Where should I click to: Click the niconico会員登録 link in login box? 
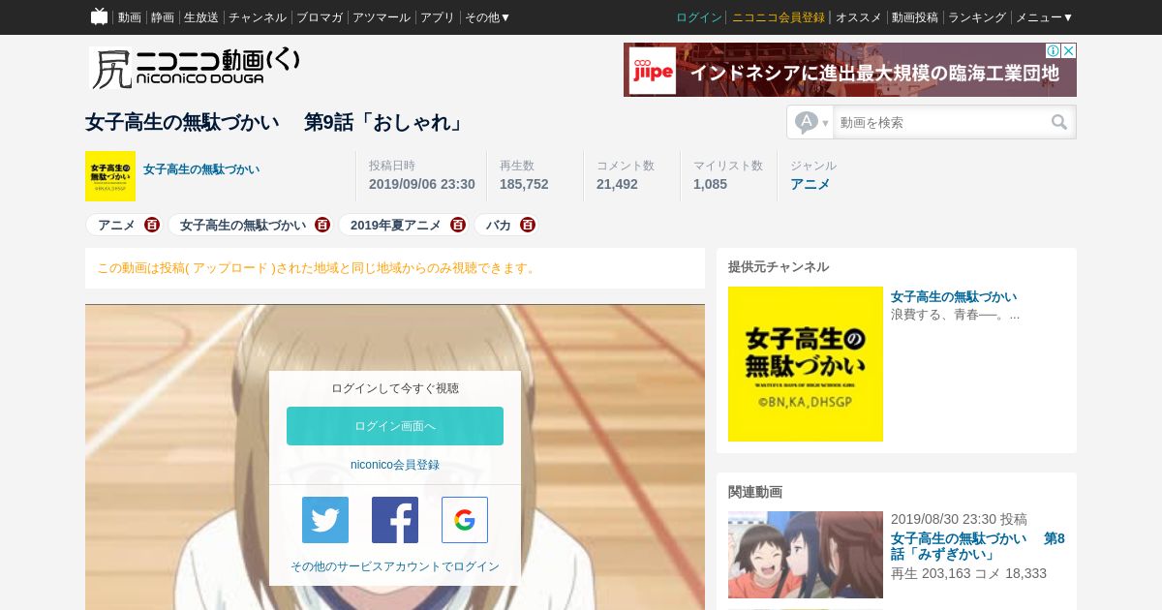(395, 465)
